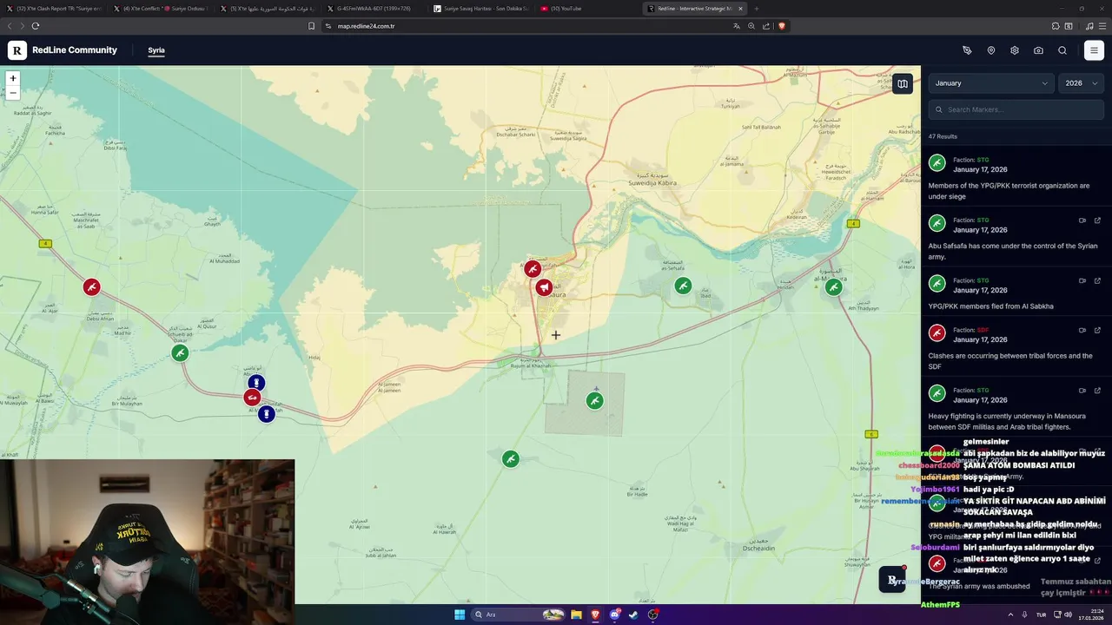Open the 2026 year dropdown
Screen dimensions: 1112x625
click(x=1082, y=83)
